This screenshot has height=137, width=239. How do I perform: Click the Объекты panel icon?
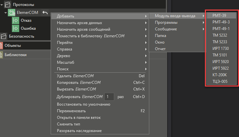coord(2,46)
